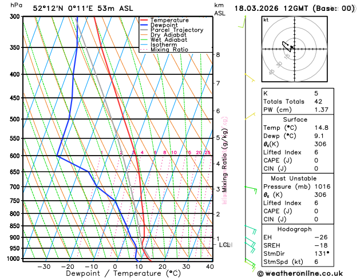Click the 'Dewpoint' legend entry

(164, 25)
